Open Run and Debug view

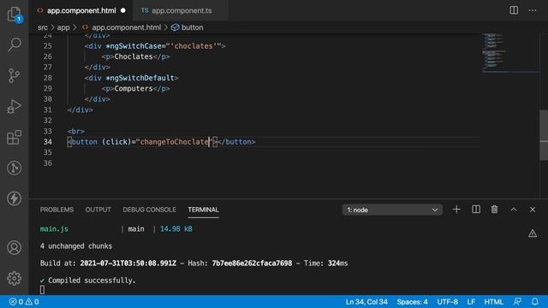[x=14, y=106]
